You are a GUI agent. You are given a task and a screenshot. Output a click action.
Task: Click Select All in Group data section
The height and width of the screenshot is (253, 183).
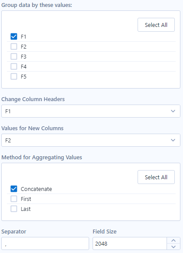(x=156, y=25)
